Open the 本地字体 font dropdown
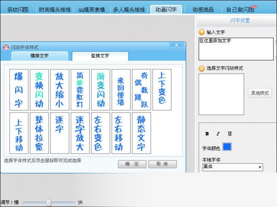This screenshot has height=207, width=277. coord(232,167)
